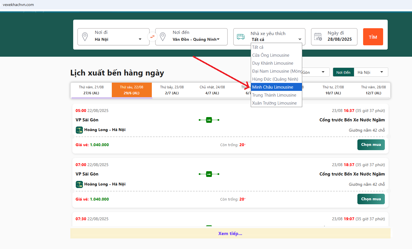Select the Thứ năm, 28/08 date tab
Image resolution: width=412 pixels, height=249 pixels.
point(373,90)
